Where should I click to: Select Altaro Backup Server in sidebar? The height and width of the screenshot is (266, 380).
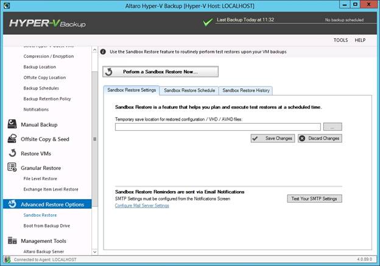[44, 252]
